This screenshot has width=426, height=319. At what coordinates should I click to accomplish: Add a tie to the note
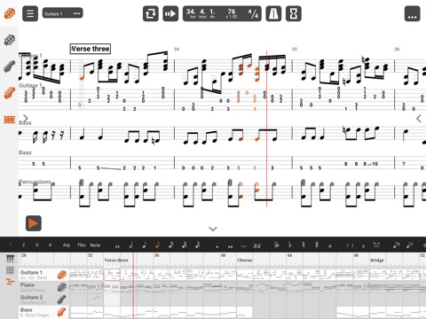coord(243,245)
